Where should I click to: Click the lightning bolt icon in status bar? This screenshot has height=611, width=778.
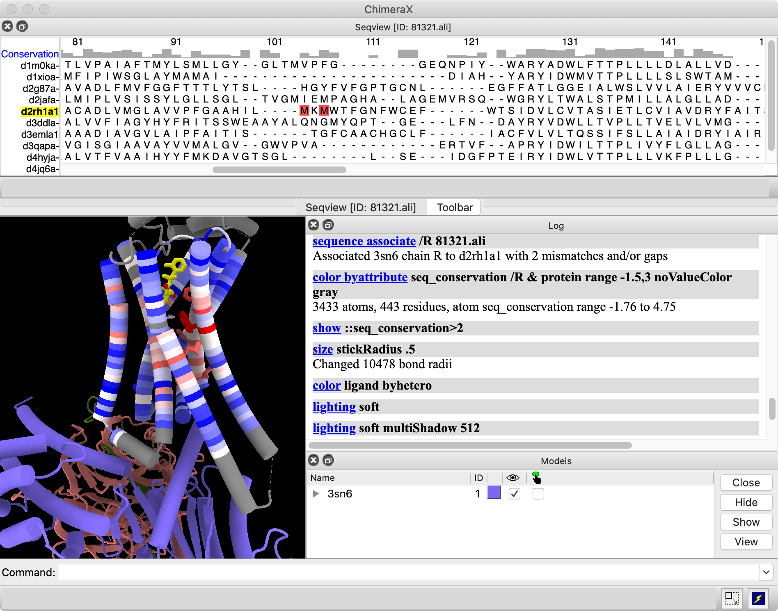coord(758,598)
